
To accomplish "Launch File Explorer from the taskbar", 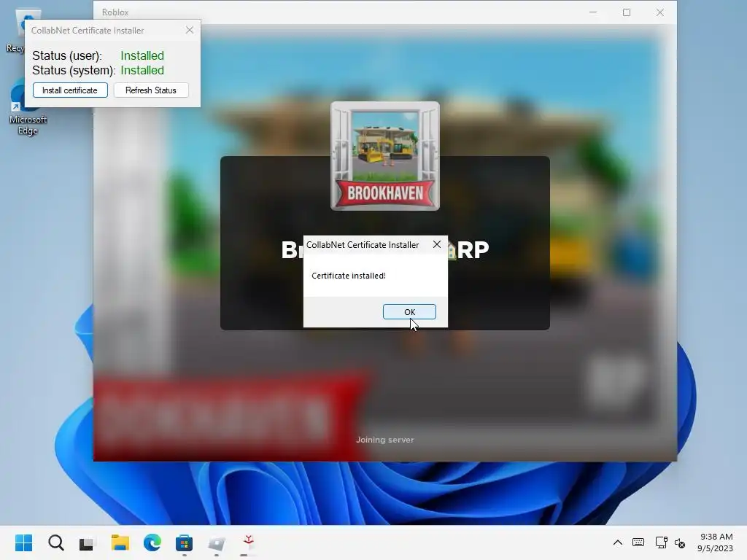I will [x=120, y=542].
